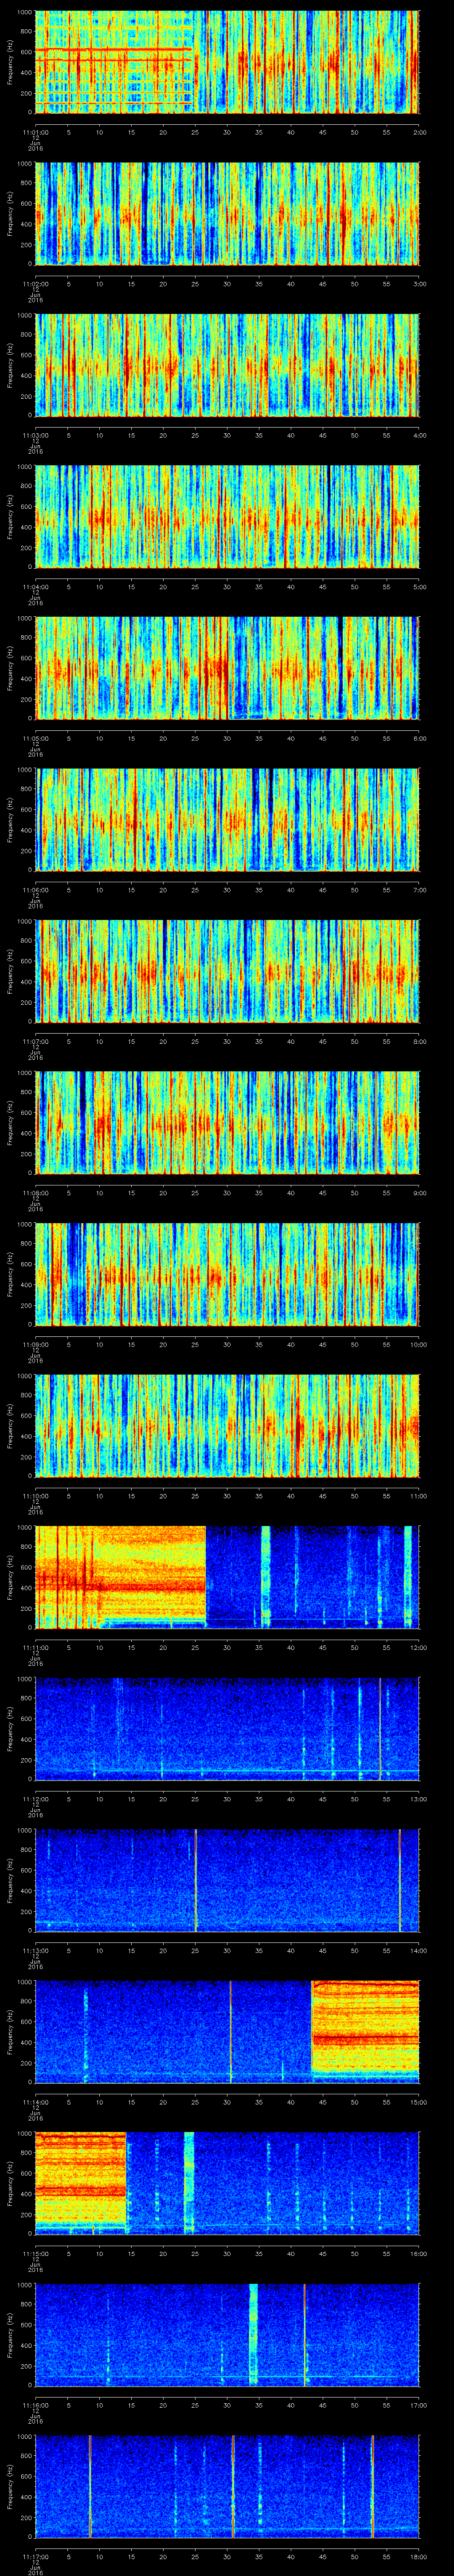Click the 11:01:00 start time label
The width and height of the screenshot is (454, 2576).
36,132
